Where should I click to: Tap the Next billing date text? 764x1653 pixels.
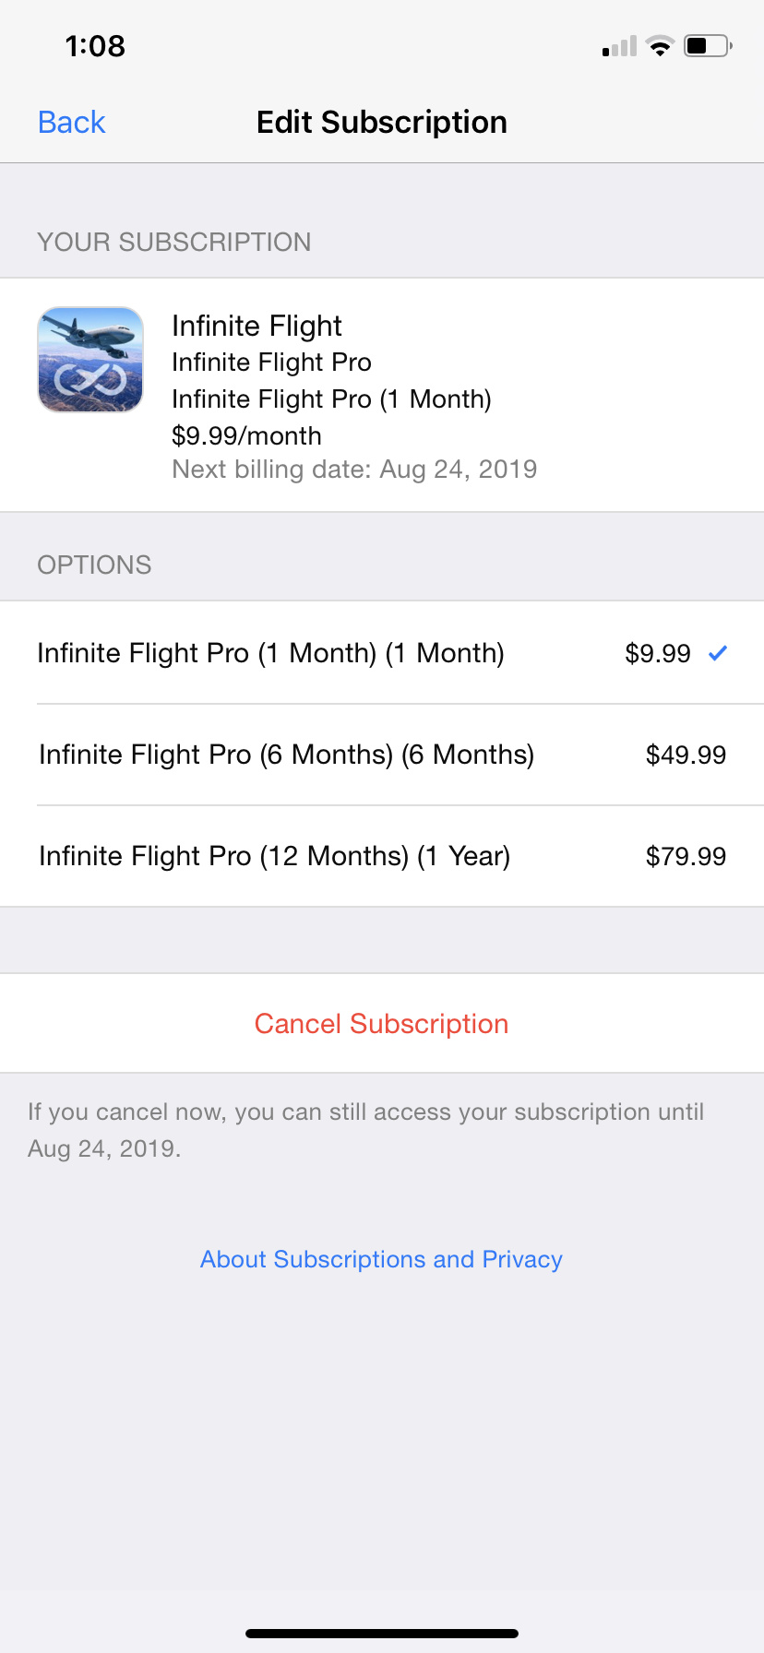click(354, 470)
